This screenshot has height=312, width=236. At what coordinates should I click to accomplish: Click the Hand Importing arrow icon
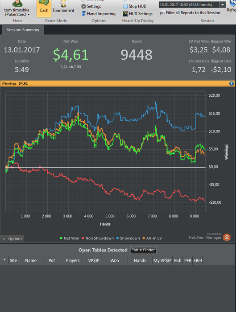point(83,14)
